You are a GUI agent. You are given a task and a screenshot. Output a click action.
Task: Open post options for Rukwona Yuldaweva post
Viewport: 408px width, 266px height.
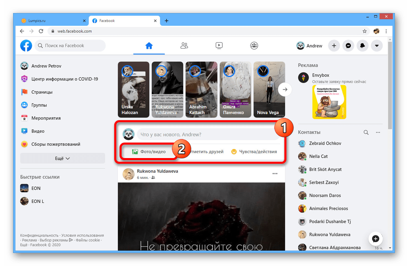pos(275,174)
